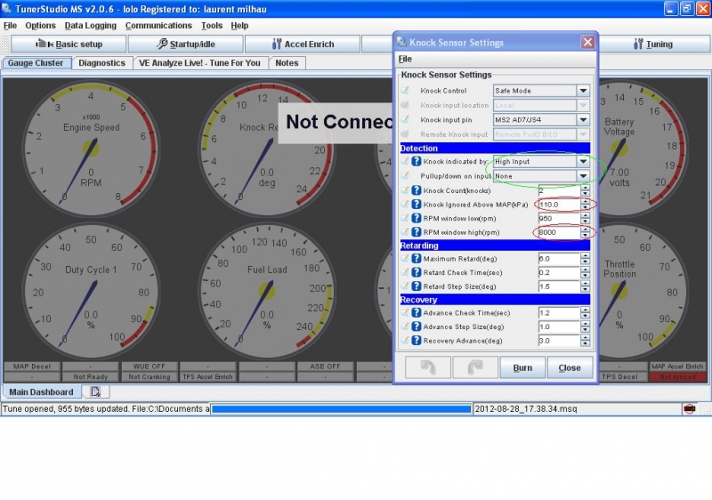This screenshot has width=712, height=500.
Task: Click help icon for Knock Ignored Above MAP
Action: [416, 205]
